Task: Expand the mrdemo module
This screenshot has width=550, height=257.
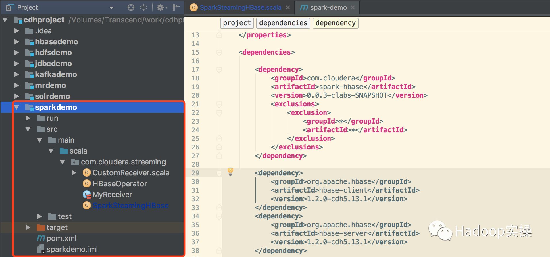Action: tap(17, 85)
